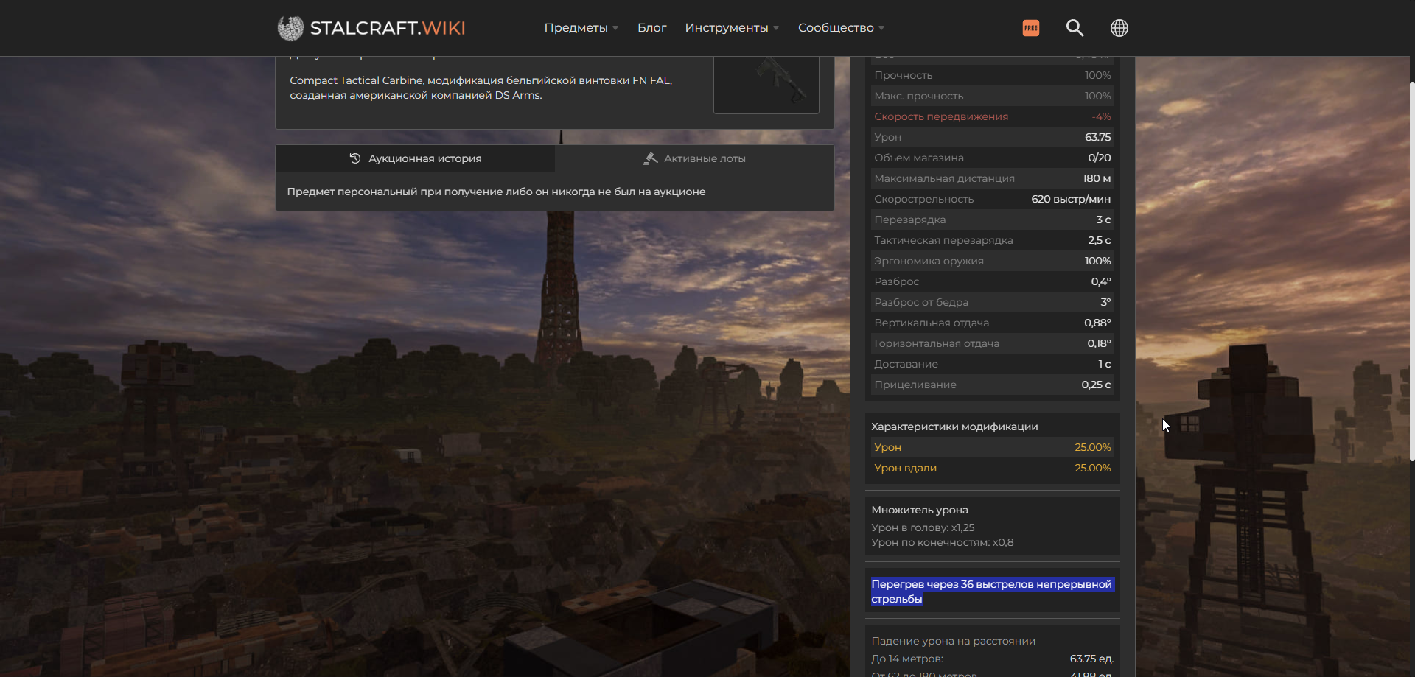Image resolution: width=1415 pixels, height=677 pixels.
Task: Open the Блог page
Action: pos(651,28)
